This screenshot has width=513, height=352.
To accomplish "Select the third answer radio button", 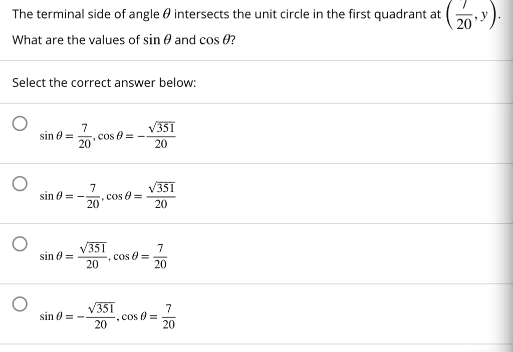I will coord(19,244).
